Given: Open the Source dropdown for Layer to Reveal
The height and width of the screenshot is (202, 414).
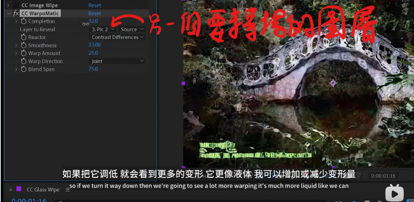Looking at the screenshot, I should click(x=132, y=29).
